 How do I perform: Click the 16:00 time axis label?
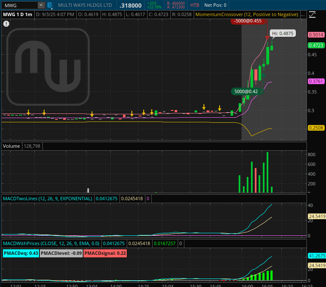(x=247, y=286)
